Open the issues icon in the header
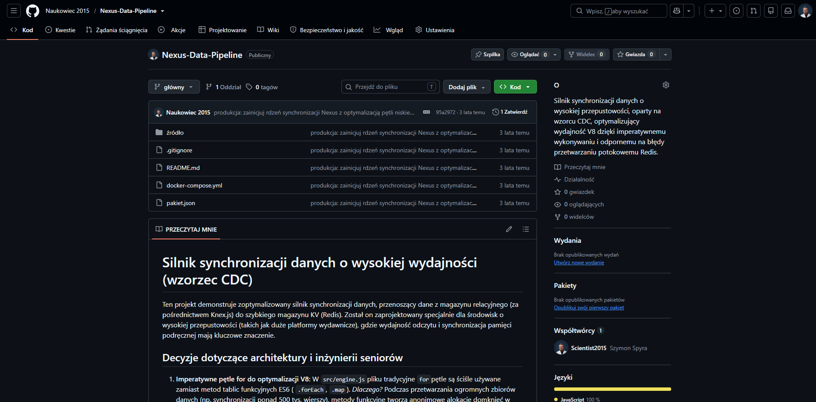Screen dimensions: 816x402 click(736, 11)
